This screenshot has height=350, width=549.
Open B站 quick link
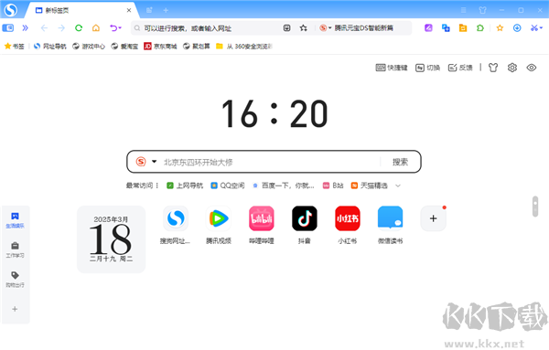pos(333,186)
